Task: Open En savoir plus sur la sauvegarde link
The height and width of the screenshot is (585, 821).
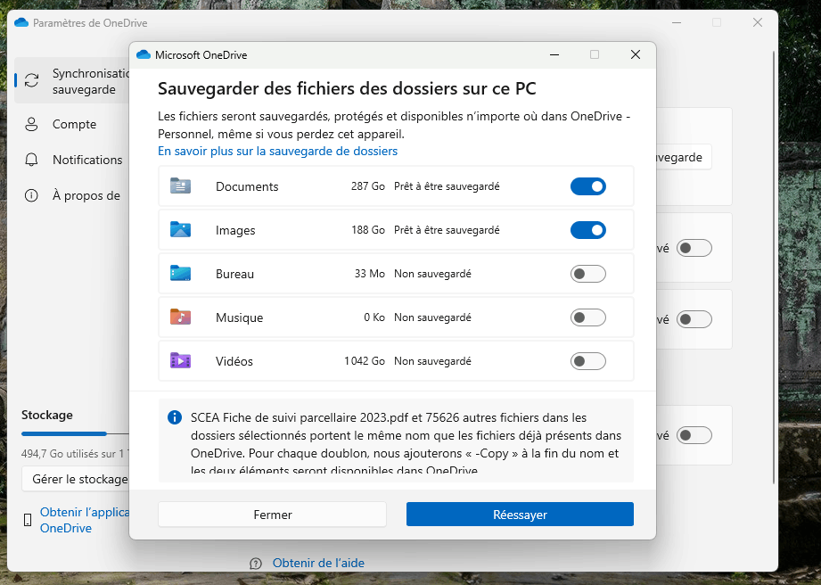Action: click(x=277, y=151)
